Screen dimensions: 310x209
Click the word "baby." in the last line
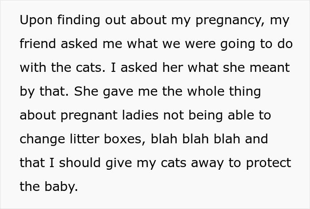click(62, 187)
